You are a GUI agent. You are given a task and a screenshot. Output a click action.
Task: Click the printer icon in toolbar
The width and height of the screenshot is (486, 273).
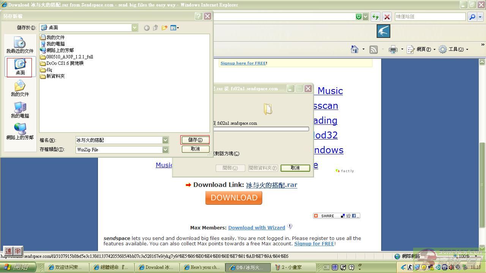pyautogui.click(x=393, y=49)
